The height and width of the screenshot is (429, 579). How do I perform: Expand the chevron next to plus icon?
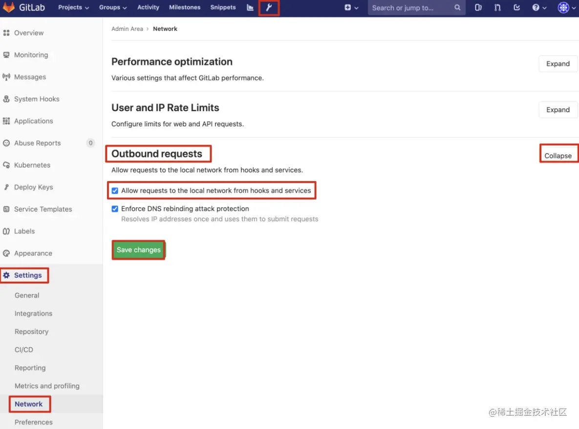click(x=356, y=8)
